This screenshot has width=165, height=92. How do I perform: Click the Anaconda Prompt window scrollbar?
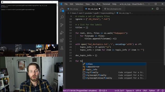(57, 24)
